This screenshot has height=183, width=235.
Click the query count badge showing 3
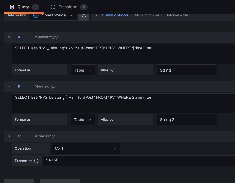[x=35, y=7]
